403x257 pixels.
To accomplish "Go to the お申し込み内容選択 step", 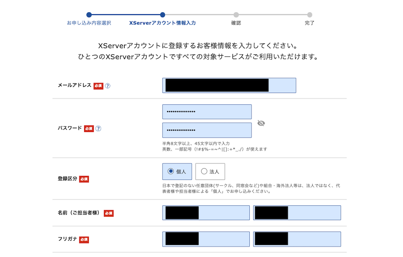I will pos(89,23).
